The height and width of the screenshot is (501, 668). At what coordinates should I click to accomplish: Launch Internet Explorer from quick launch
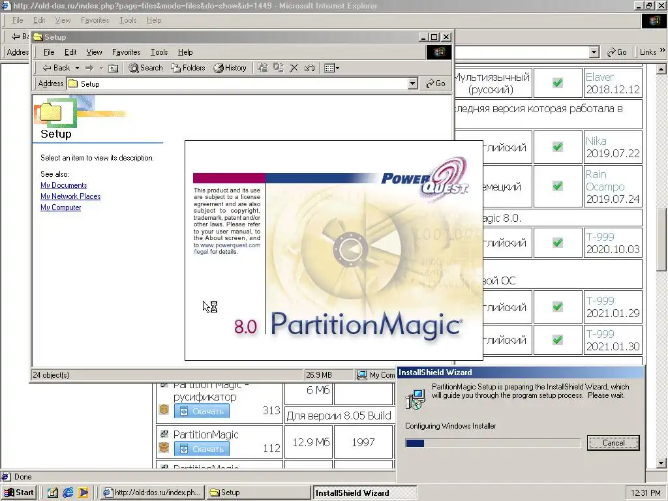coord(68,493)
